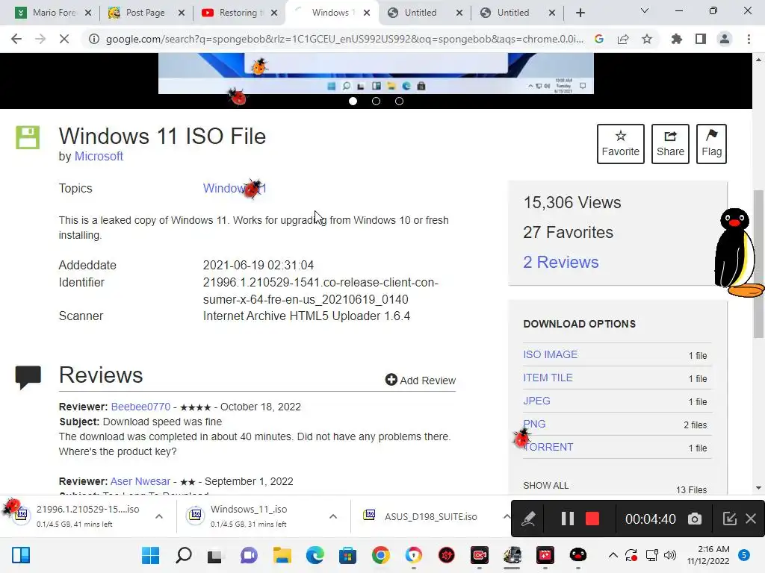Download the PNG files option
The image size is (765, 573).
(534, 424)
